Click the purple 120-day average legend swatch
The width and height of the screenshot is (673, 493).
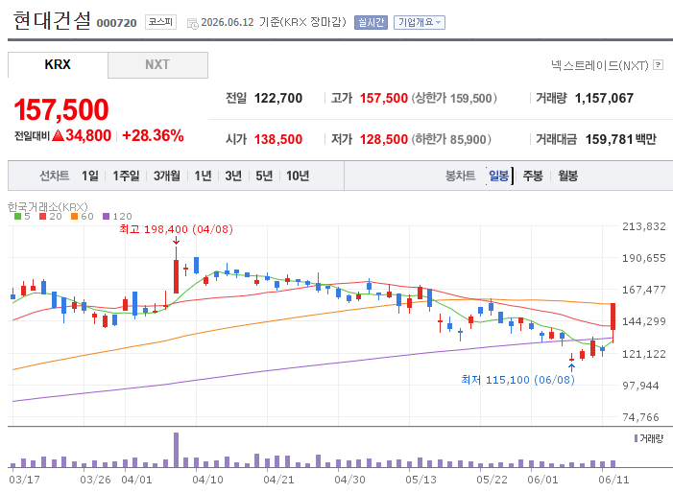point(106,217)
